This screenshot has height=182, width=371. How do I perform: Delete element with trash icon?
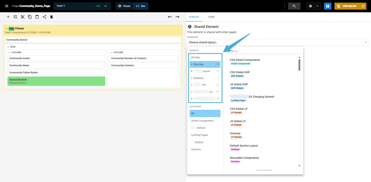tap(51, 17)
